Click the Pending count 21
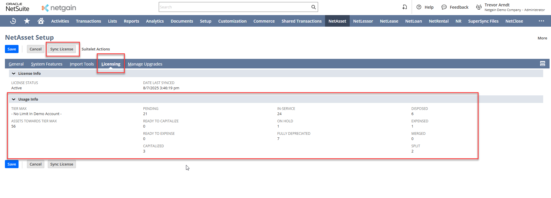Image resolution: width=551 pixels, height=198 pixels. 145,114
